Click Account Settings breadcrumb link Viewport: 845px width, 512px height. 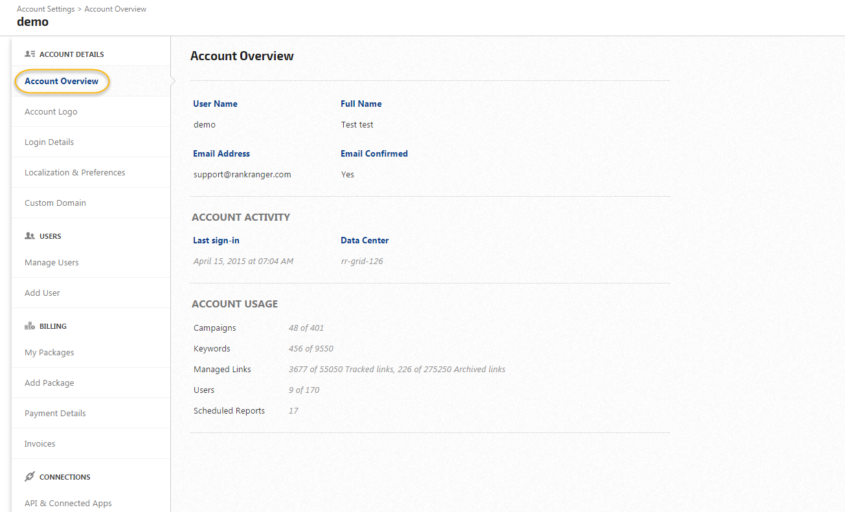point(45,9)
